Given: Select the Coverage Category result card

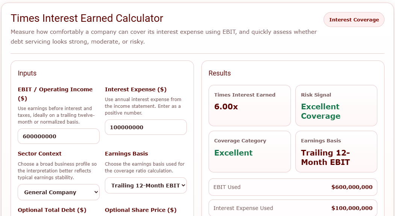Looking at the screenshot, I should pos(250,151).
